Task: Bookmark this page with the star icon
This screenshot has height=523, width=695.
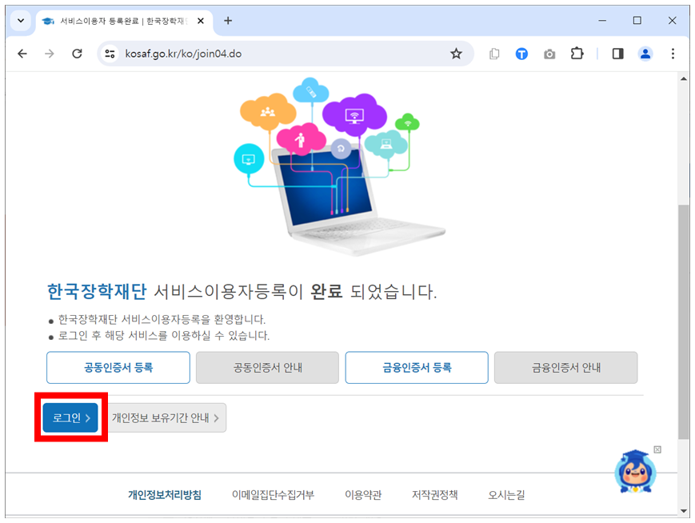Action: click(456, 54)
